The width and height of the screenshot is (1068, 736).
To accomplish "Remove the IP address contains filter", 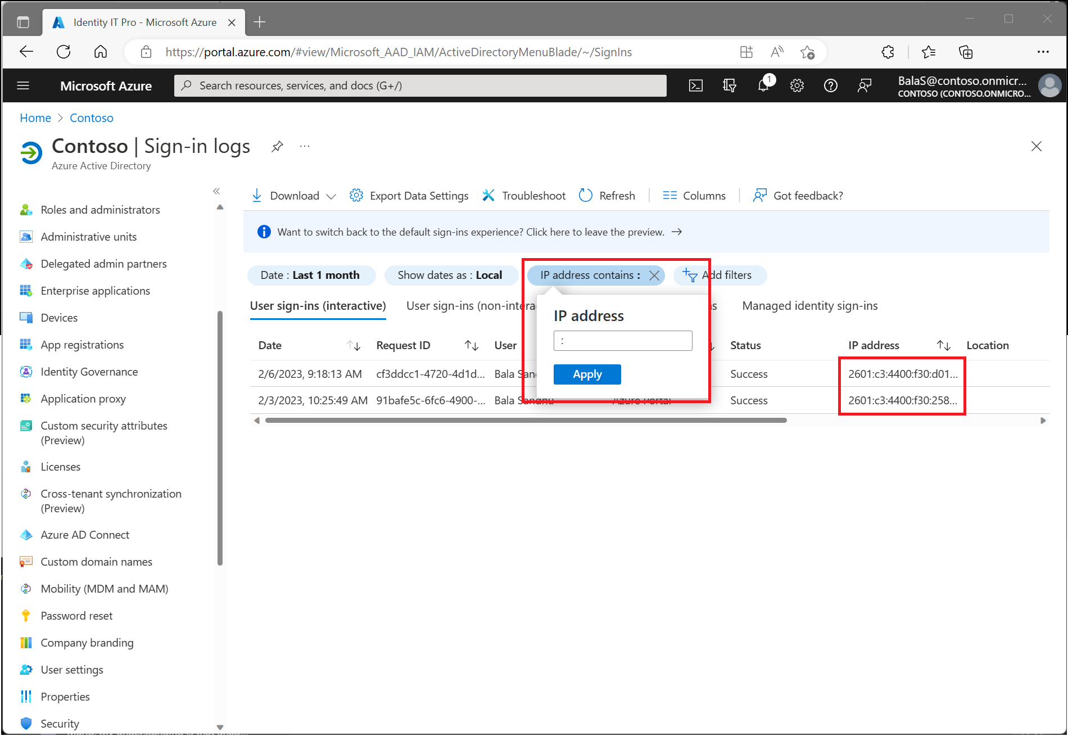I will pyautogui.click(x=654, y=275).
